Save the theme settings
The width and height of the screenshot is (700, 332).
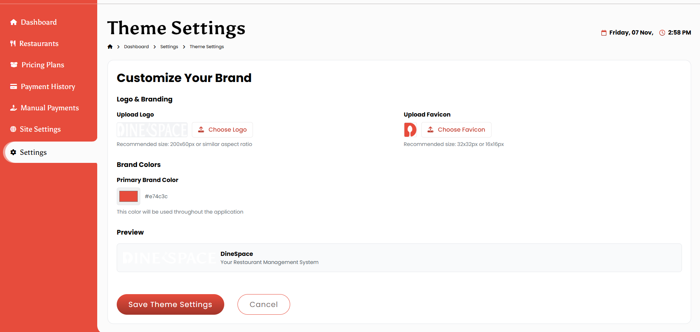(x=170, y=304)
